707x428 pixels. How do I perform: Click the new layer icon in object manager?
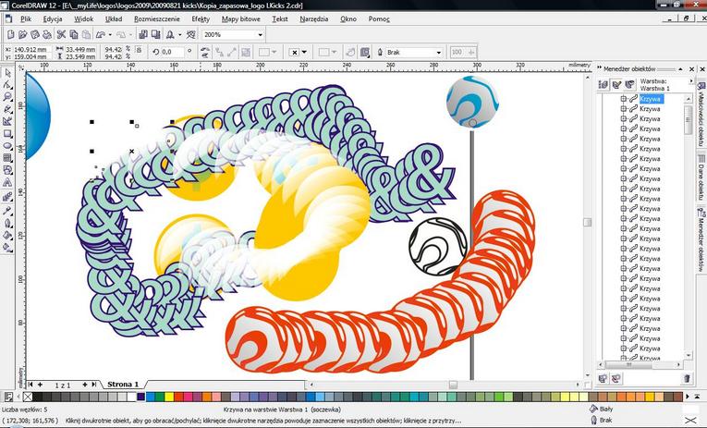click(603, 378)
